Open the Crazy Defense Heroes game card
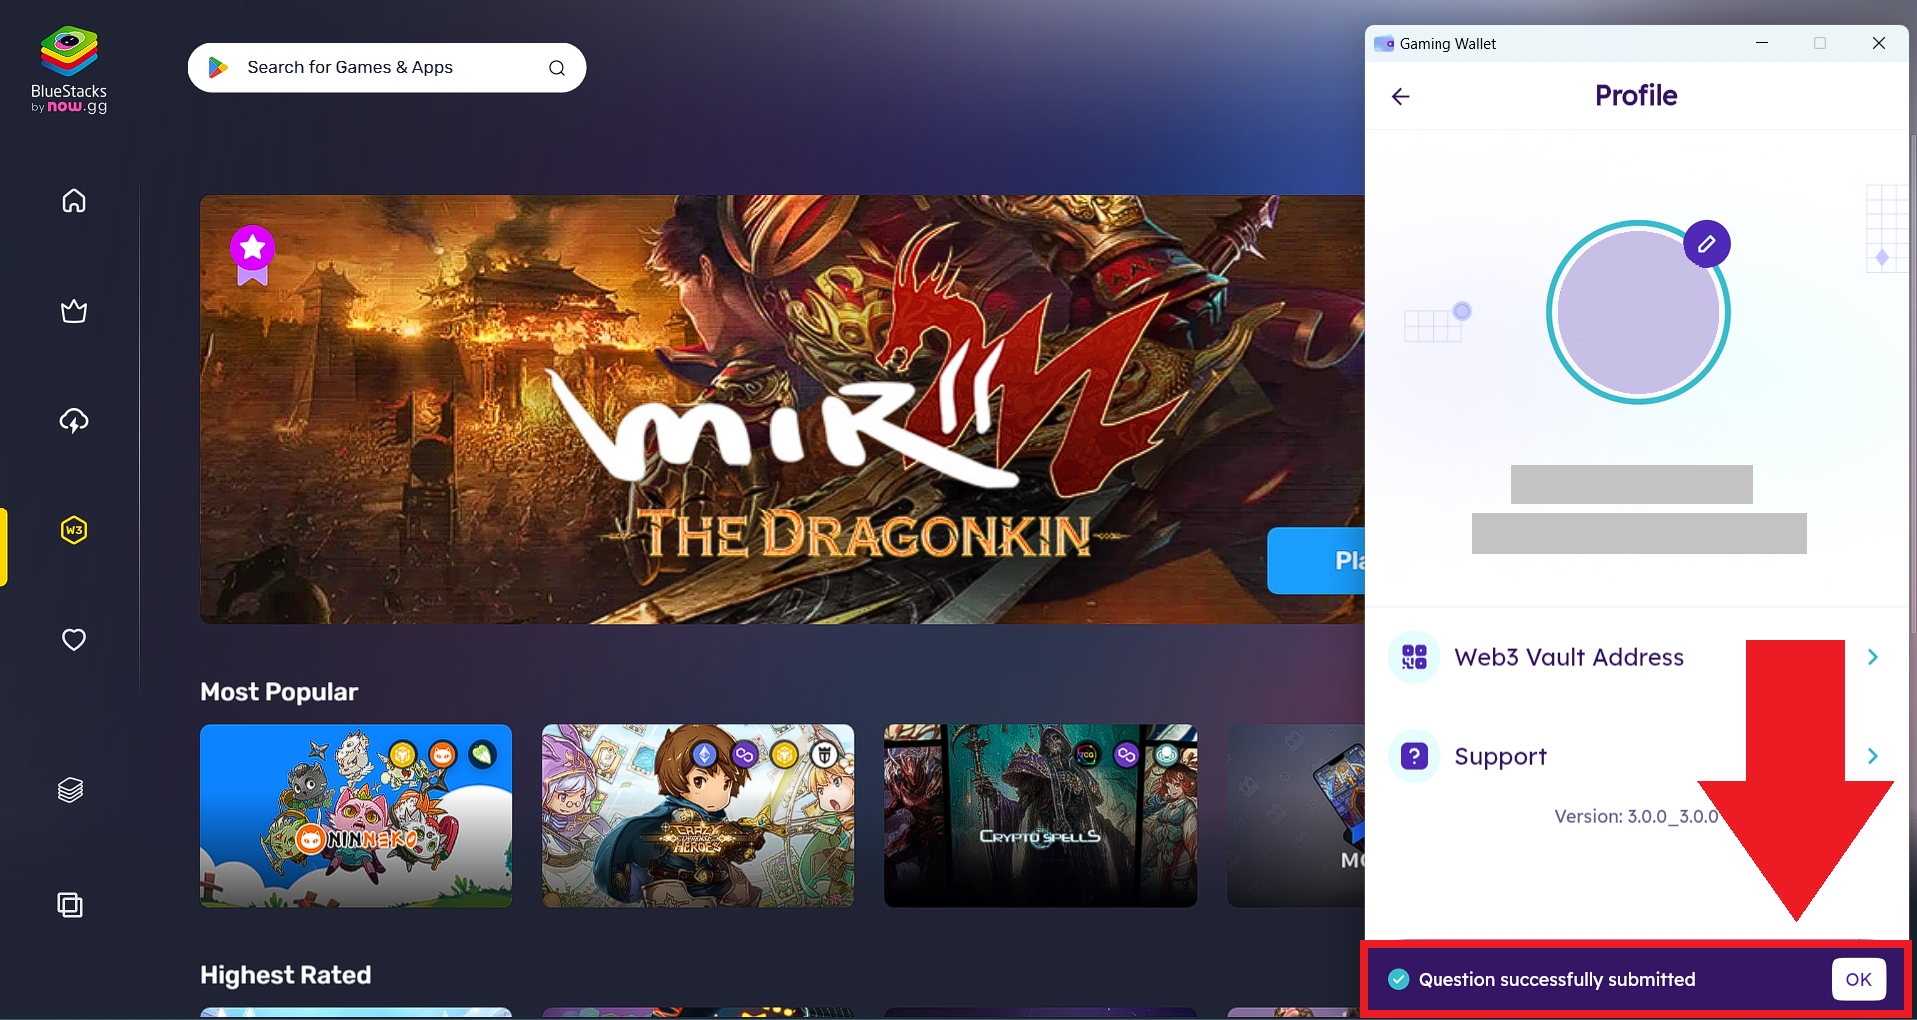 [698, 815]
